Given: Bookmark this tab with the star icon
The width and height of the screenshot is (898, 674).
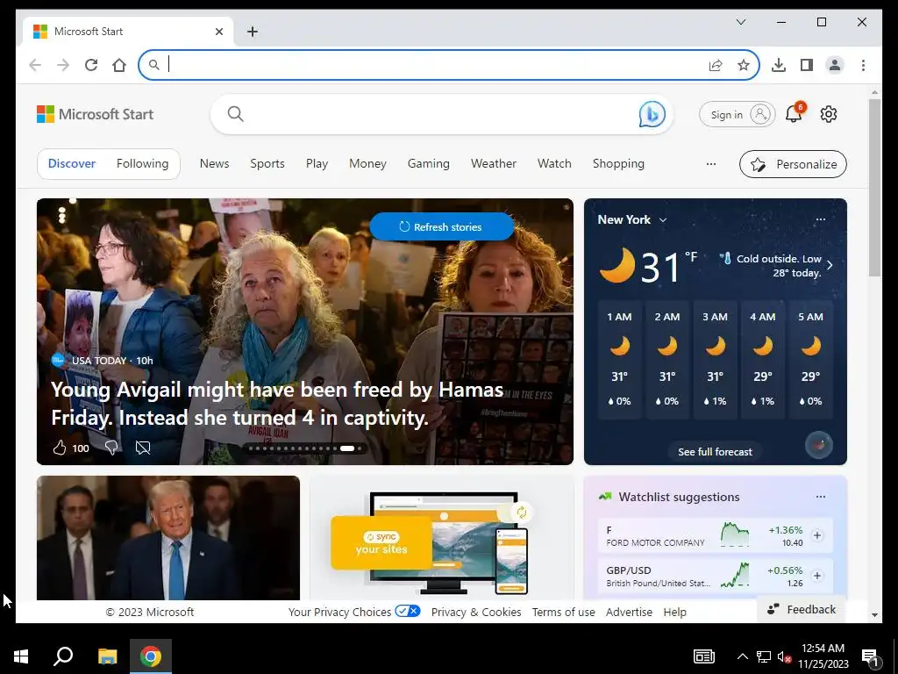Looking at the screenshot, I should tap(744, 65).
